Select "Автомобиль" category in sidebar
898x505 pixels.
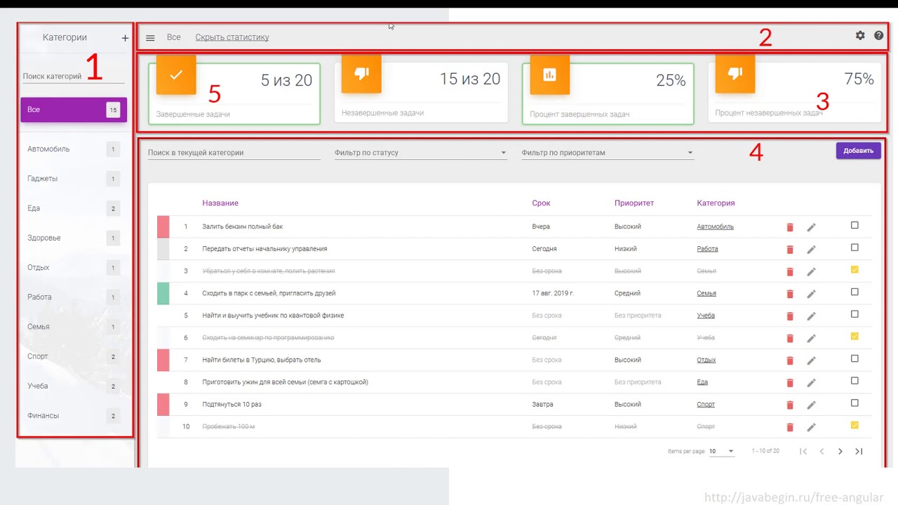tap(74, 149)
